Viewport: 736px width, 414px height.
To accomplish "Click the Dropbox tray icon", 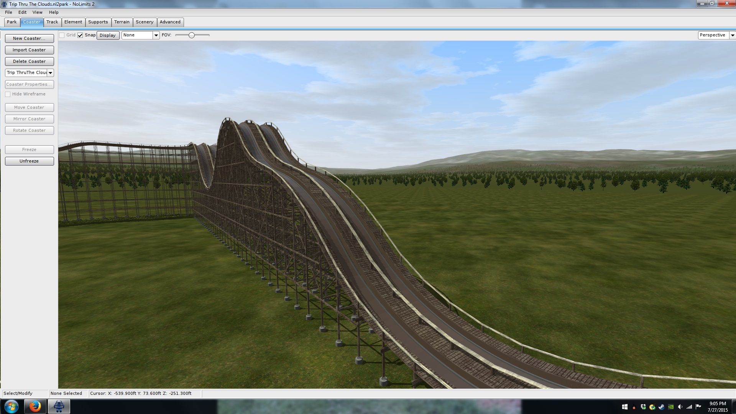I will point(643,407).
